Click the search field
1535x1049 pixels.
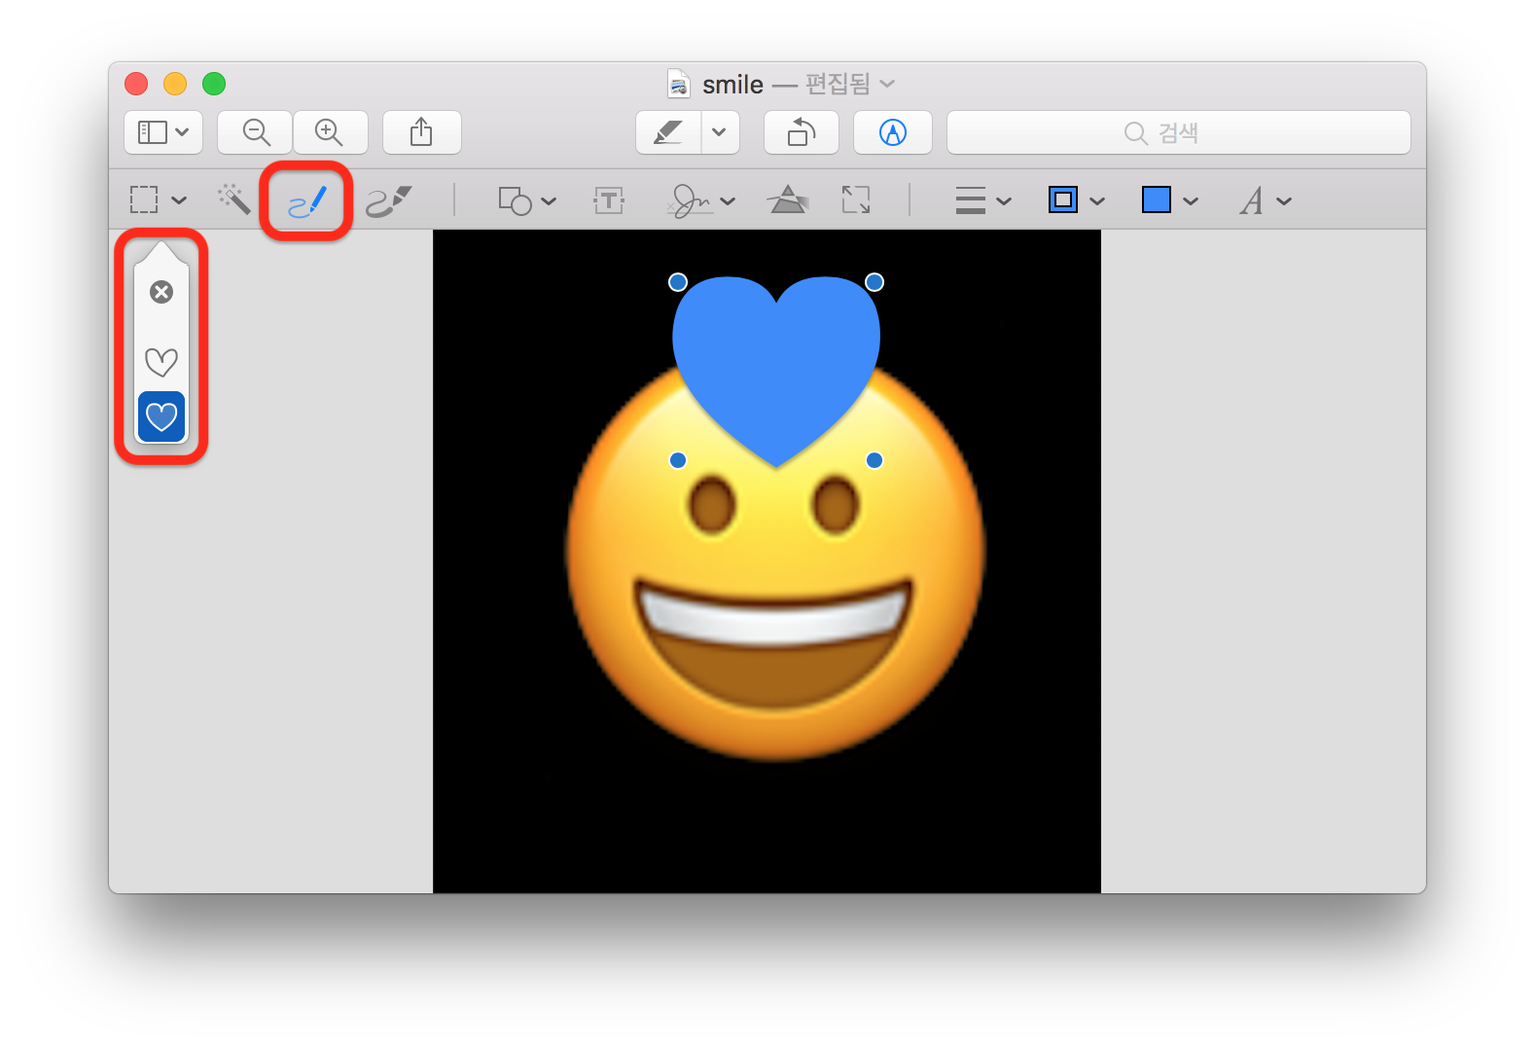pyautogui.click(x=1179, y=132)
